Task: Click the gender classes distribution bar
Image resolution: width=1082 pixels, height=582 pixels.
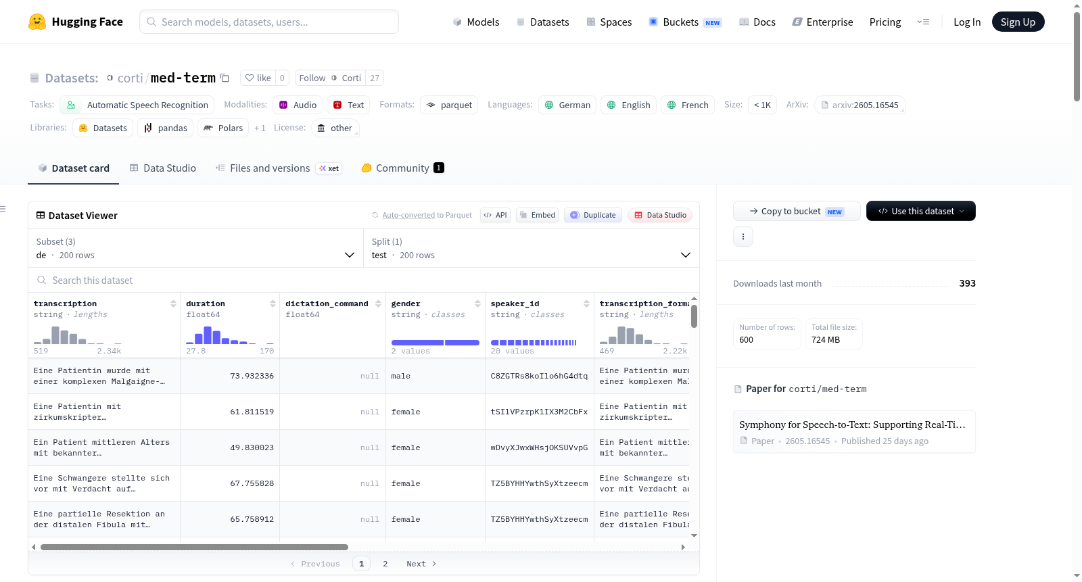Action: tap(436, 343)
